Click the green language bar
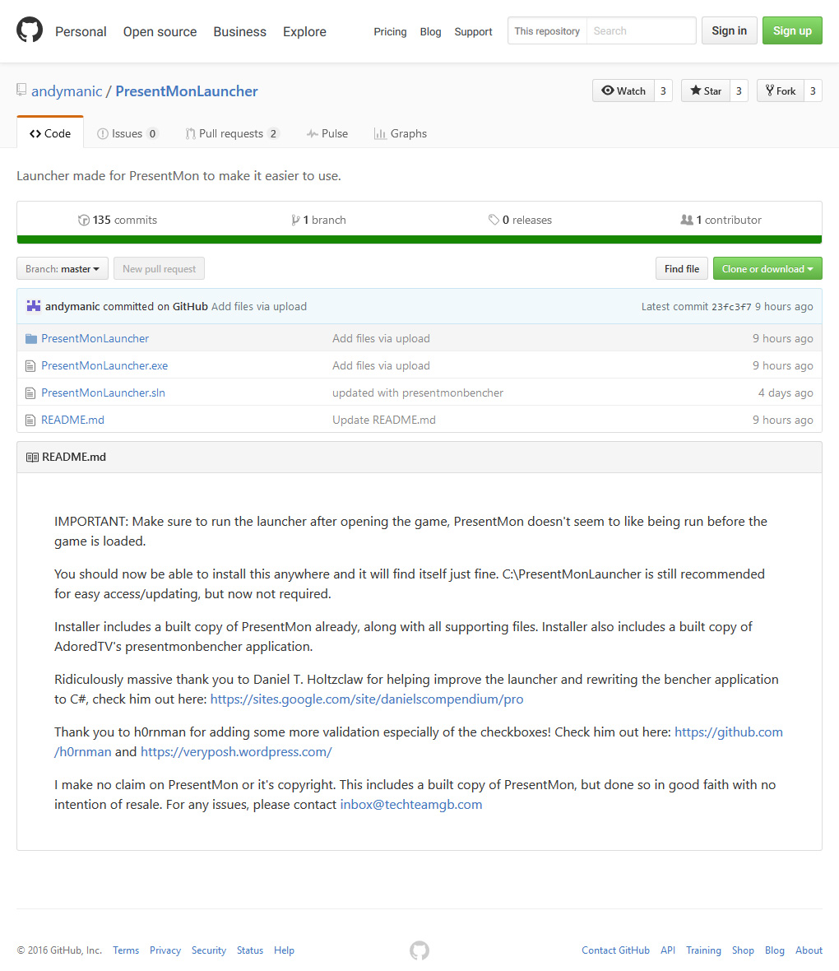This screenshot has width=839, height=971. (419, 239)
